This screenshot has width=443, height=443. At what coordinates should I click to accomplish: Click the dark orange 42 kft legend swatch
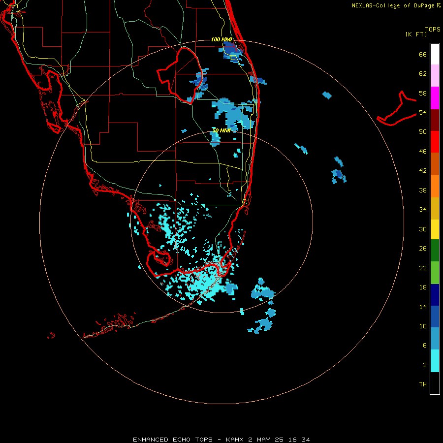[435, 164]
